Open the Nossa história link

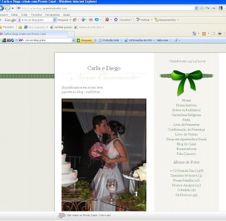pos(186,105)
